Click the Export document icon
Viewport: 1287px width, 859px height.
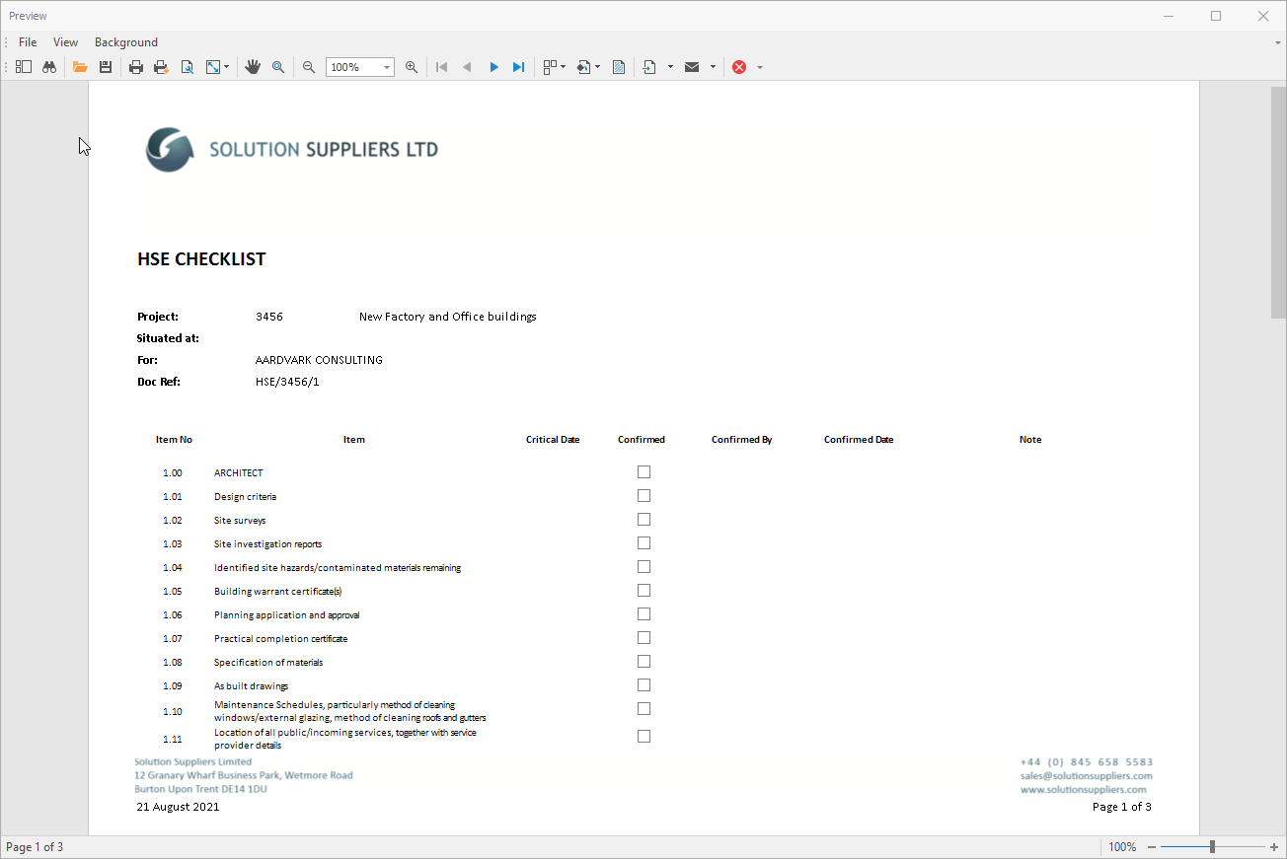(x=649, y=67)
